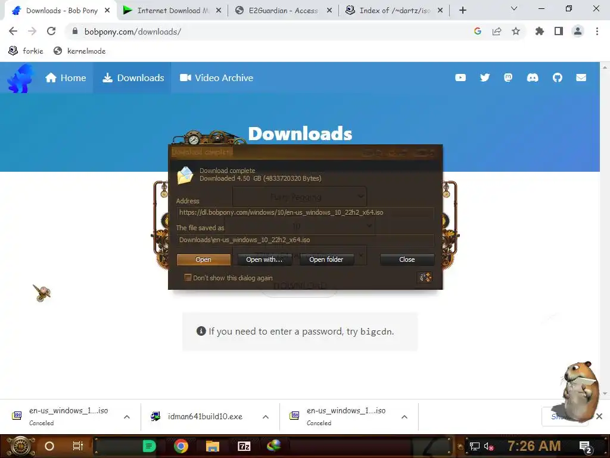The image size is (610, 458).
Task: Close the Internet Download Manager tab
Action: [x=219, y=11]
